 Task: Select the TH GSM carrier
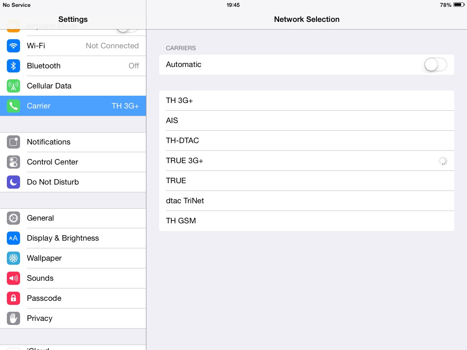pyautogui.click(x=306, y=221)
